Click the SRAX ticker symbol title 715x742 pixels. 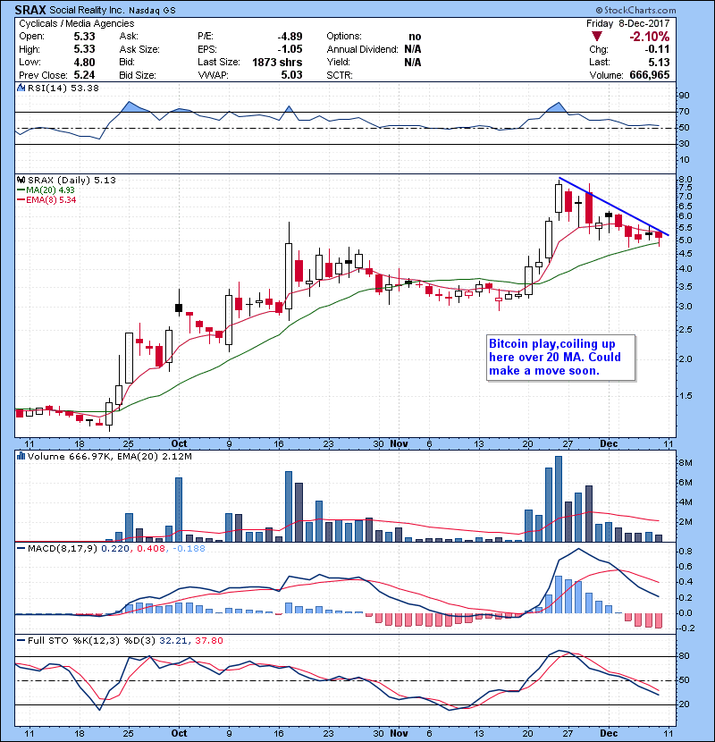[30, 10]
